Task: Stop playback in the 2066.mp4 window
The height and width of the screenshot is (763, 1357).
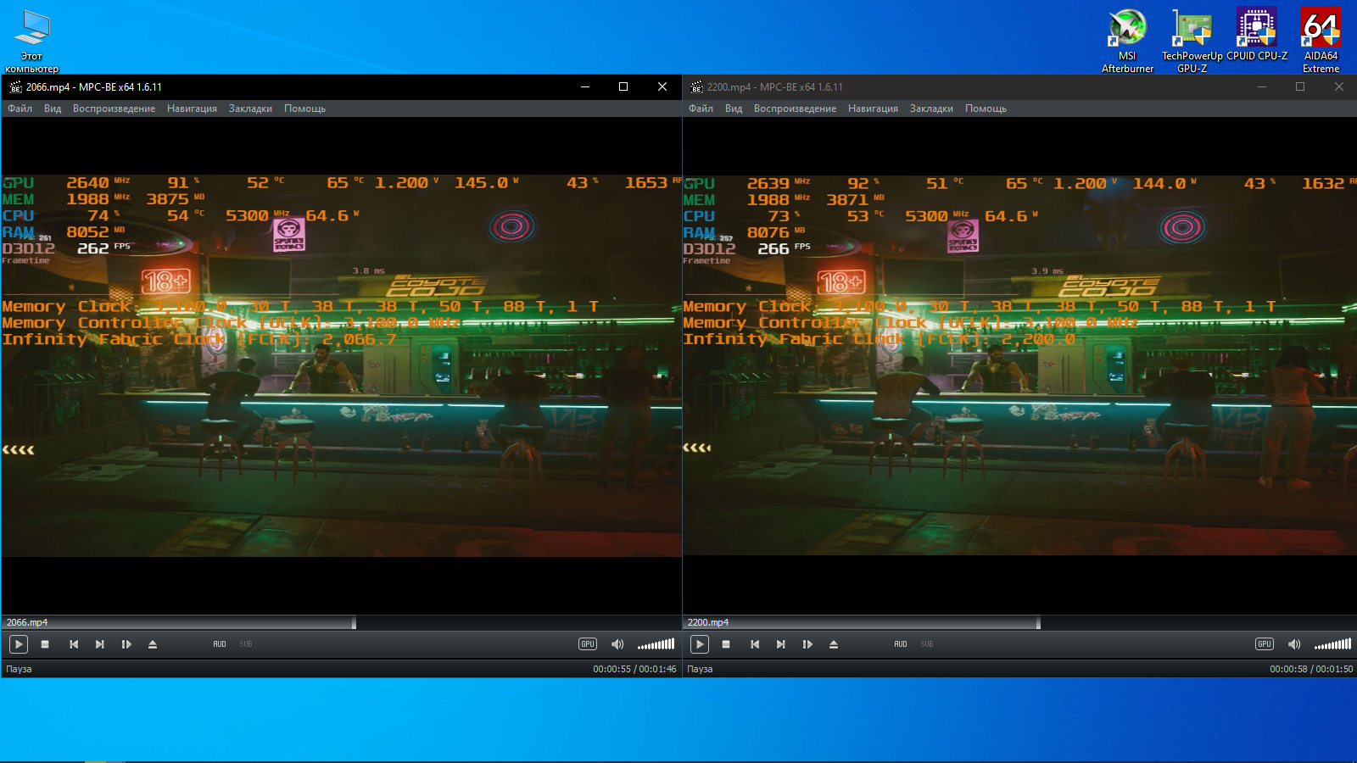Action: coord(45,644)
